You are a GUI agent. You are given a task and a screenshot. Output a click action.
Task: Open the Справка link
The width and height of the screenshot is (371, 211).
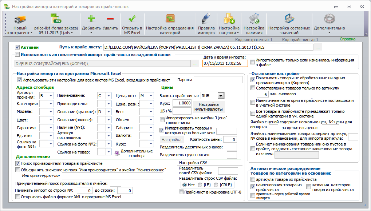coord(348,39)
